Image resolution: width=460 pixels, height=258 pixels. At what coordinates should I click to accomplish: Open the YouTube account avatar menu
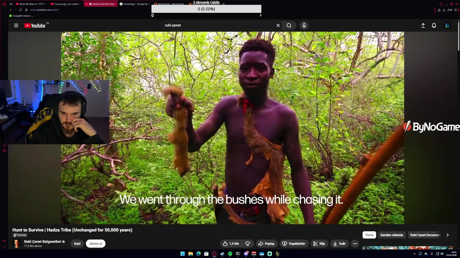pyautogui.click(x=447, y=25)
